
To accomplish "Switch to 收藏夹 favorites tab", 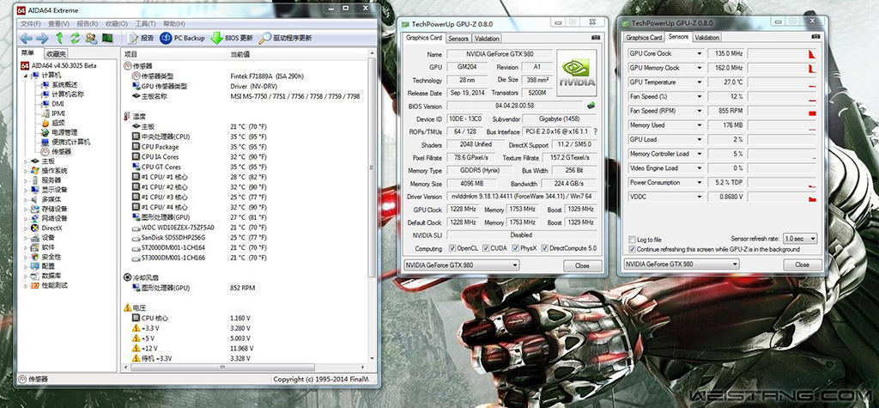I will click(56, 54).
